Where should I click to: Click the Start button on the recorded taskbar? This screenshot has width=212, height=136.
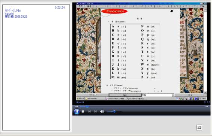click(x=80, y=99)
